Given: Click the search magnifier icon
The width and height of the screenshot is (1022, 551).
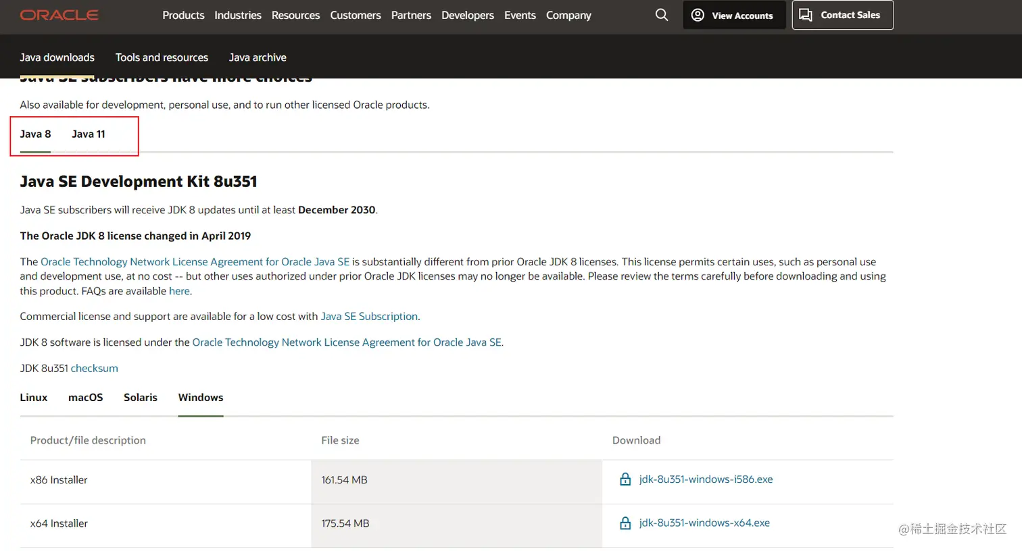Looking at the screenshot, I should click(x=661, y=15).
